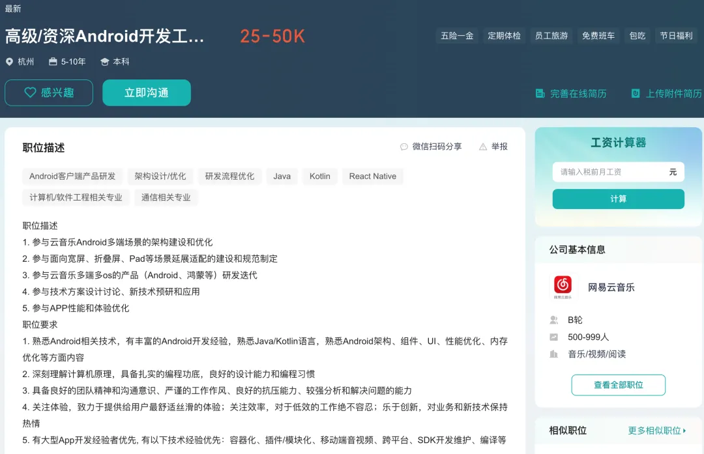The height and width of the screenshot is (454, 704).
Task: Open 更多相似职位 link
Action: [x=654, y=431]
